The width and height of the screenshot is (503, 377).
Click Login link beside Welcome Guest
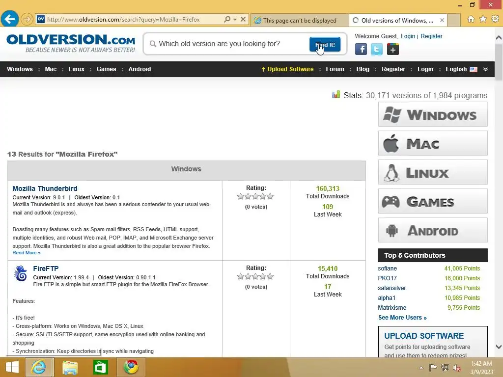tap(408, 36)
